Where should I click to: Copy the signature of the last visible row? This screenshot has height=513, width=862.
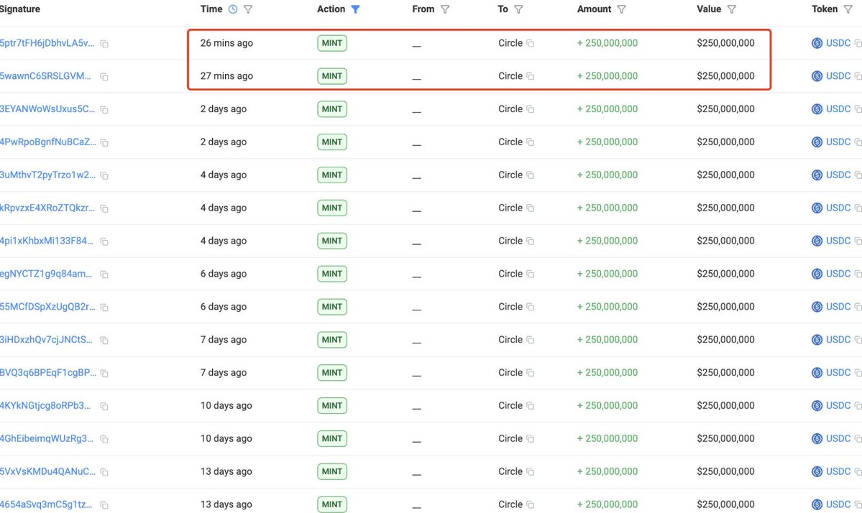coord(104,504)
